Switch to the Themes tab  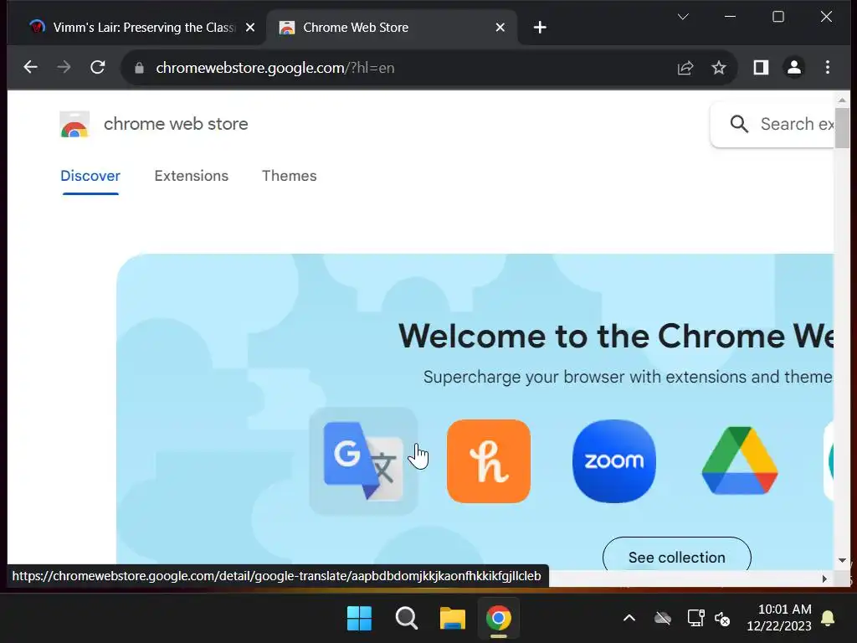pyautogui.click(x=289, y=176)
